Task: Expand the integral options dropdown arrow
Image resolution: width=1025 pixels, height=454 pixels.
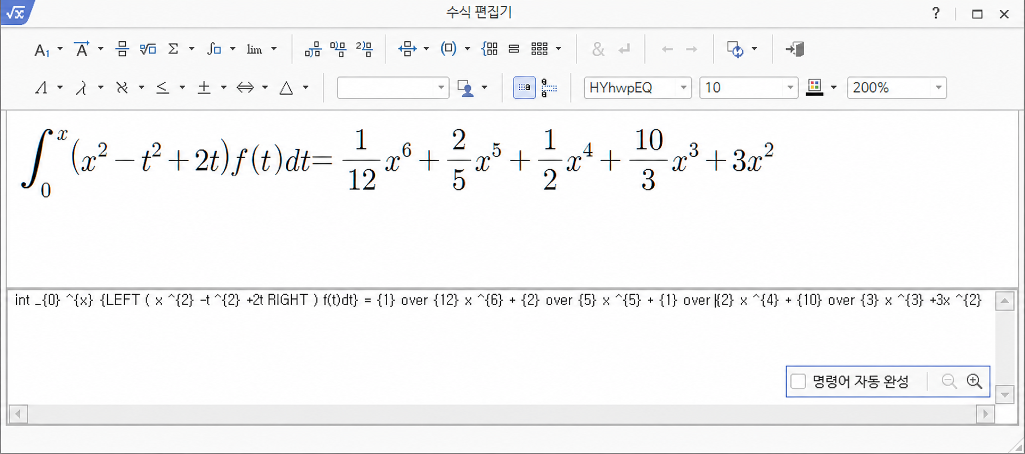Action: tap(233, 49)
